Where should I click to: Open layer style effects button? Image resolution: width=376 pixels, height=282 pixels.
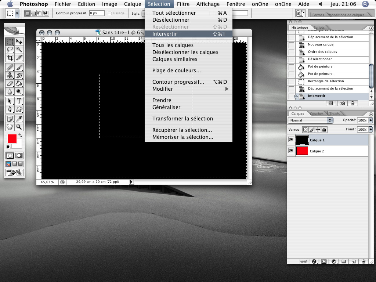click(314, 261)
